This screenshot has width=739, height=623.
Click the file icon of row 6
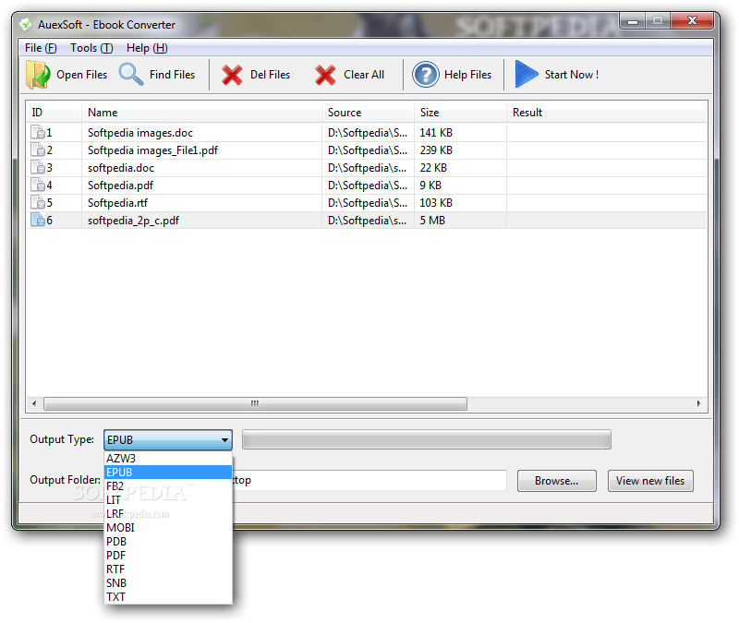coord(38,220)
